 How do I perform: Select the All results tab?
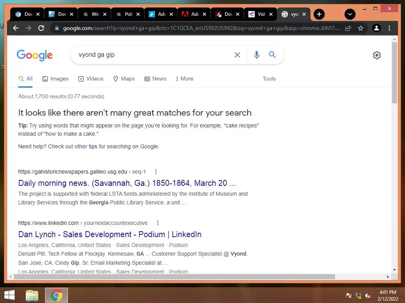(x=25, y=79)
